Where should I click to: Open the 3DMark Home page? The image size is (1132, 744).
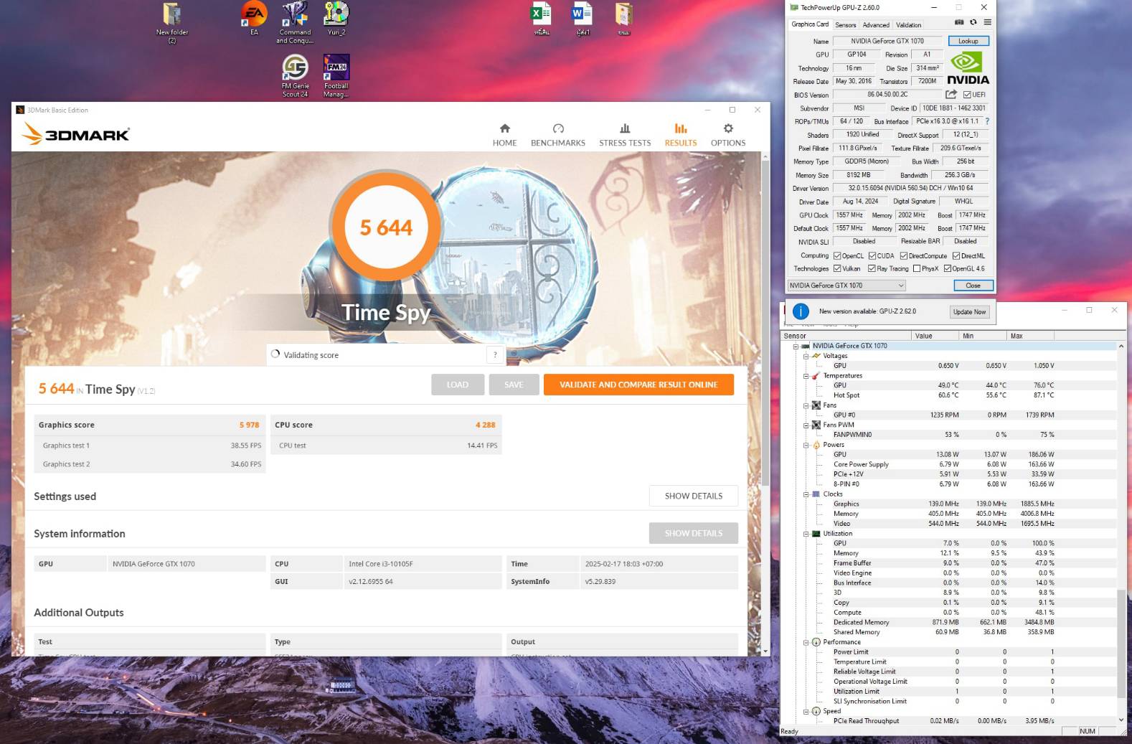tap(504, 134)
